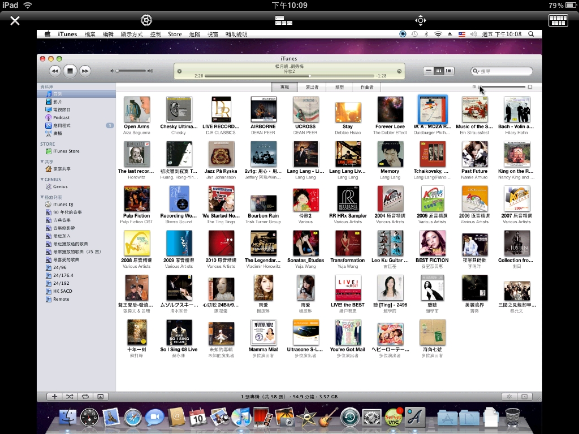
Task: Close the remote session with X icon
Action: 15,20
